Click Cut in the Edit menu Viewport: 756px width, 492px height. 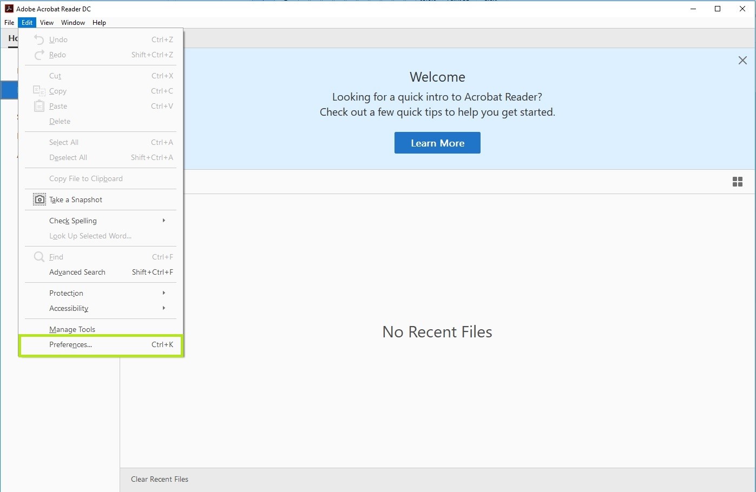(x=101, y=76)
